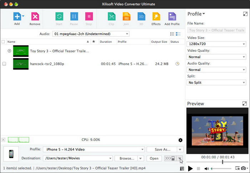Sort the file list by Duration column
250x173 pixels.
point(106,42)
